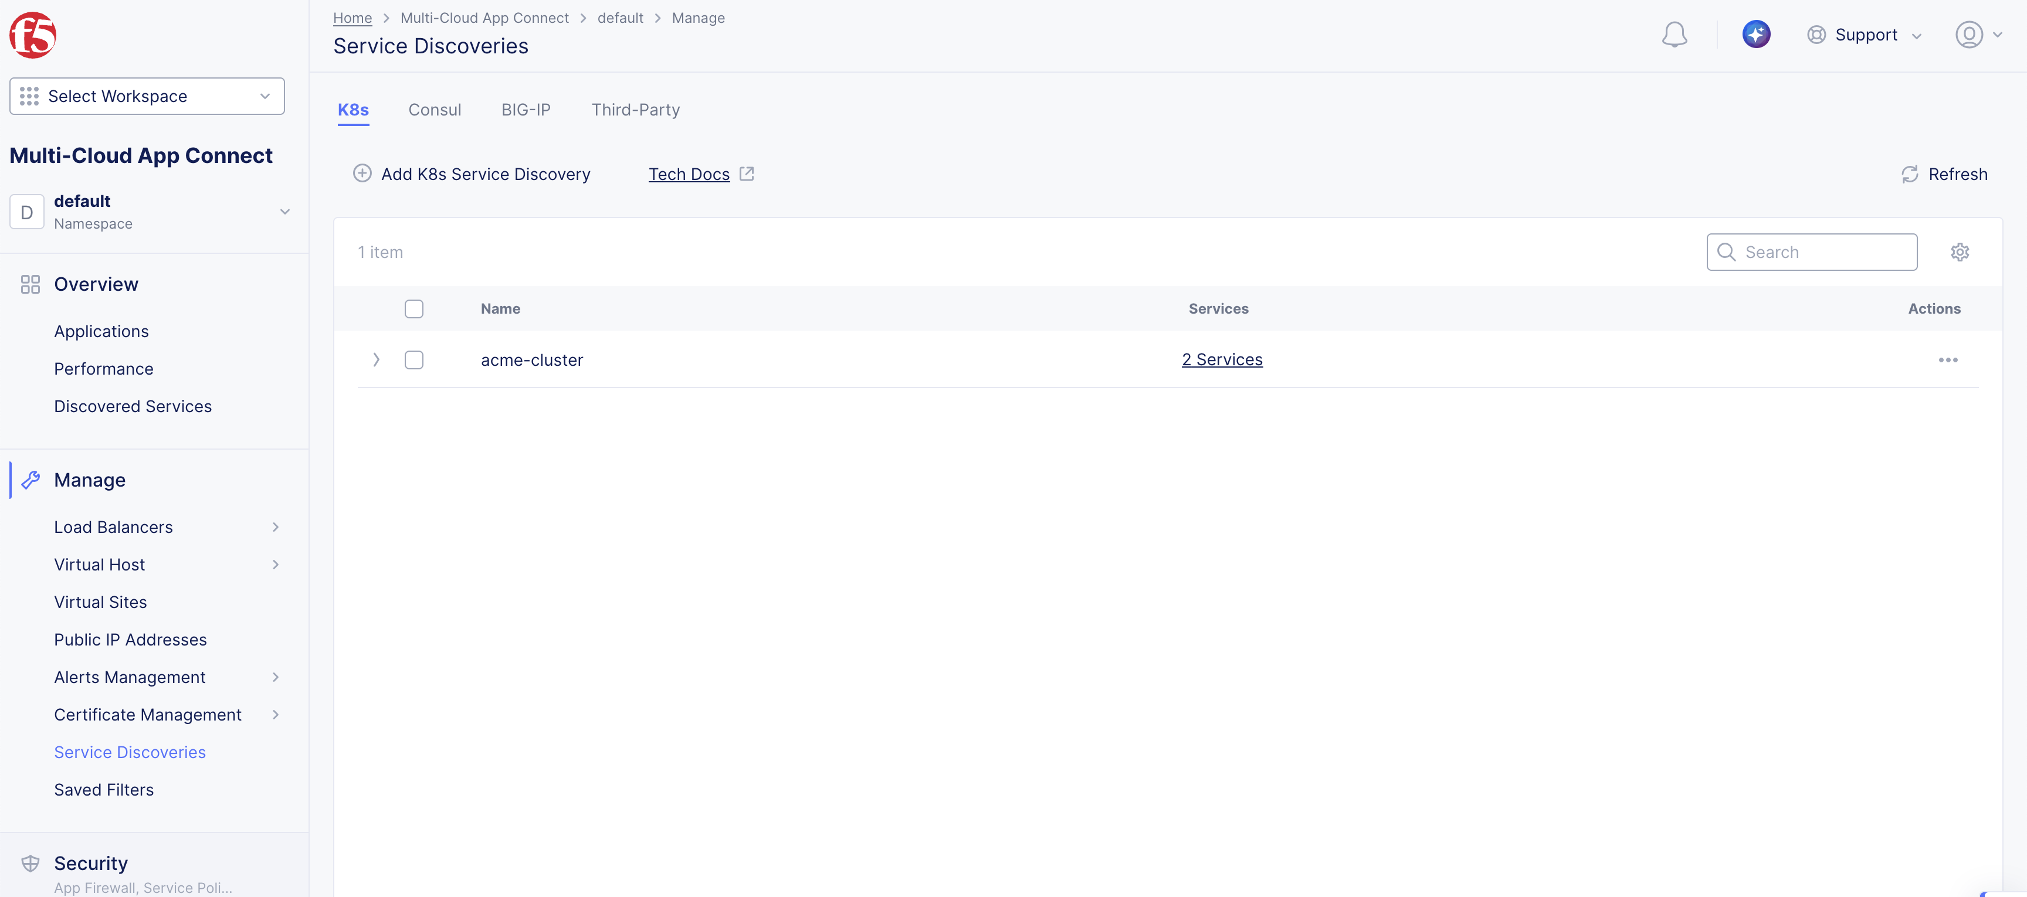Click Add K8s Service Discovery
2027x897 pixels.
[x=472, y=174]
